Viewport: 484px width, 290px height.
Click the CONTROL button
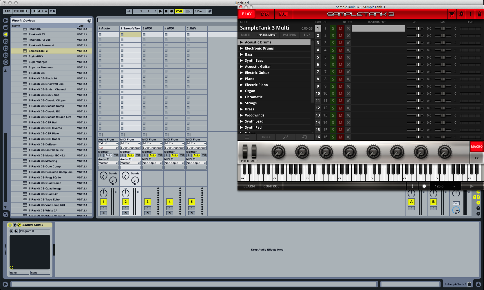[271, 186]
